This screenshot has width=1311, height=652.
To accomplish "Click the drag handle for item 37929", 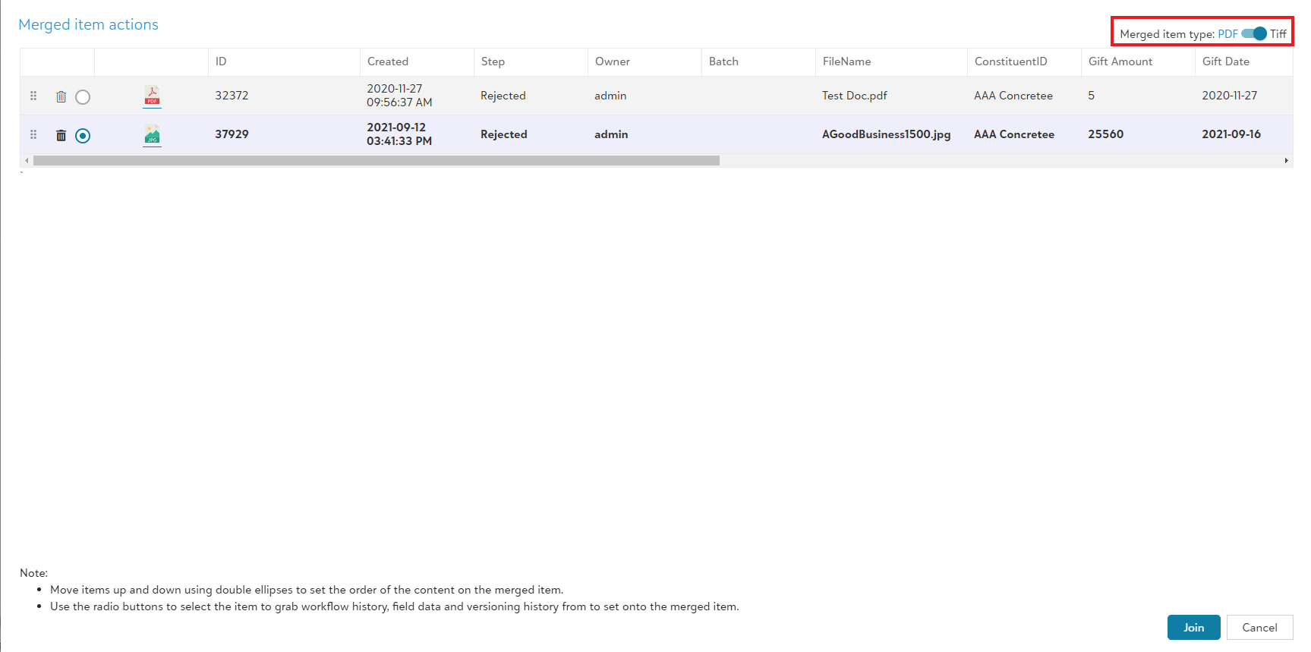I will pos(33,134).
